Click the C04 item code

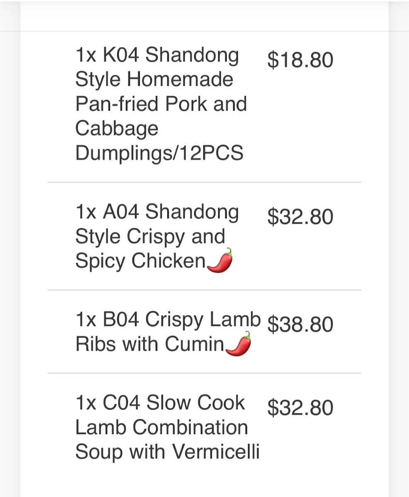pyautogui.click(x=121, y=403)
